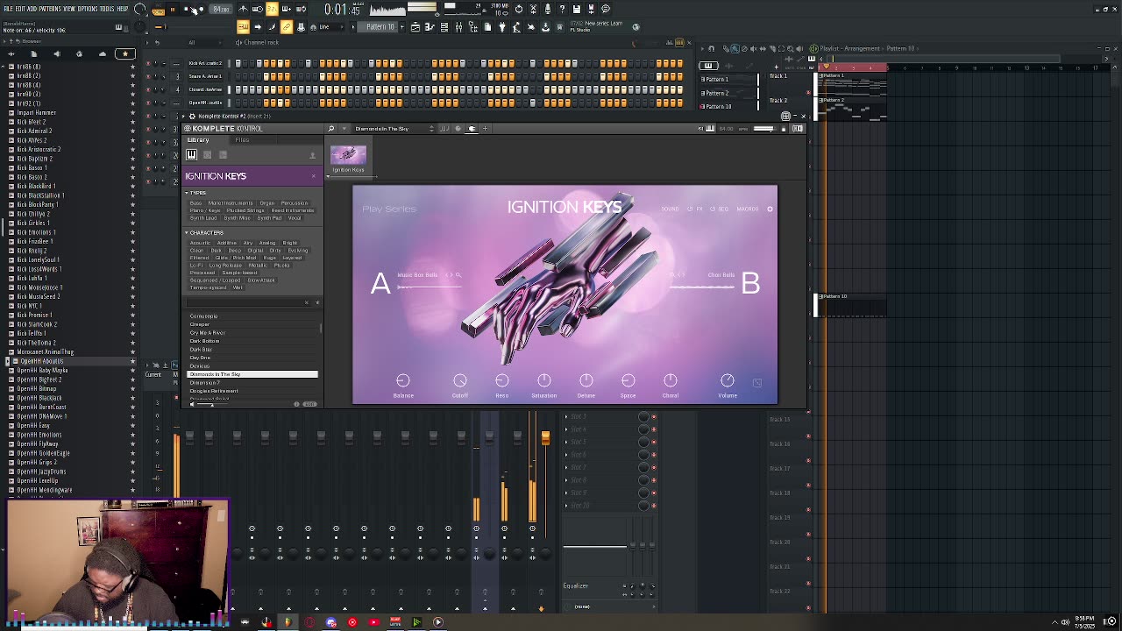The width and height of the screenshot is (1122, 631).
Task: Toggle playlist magnet snap icon
Action: tap(712, 49)
